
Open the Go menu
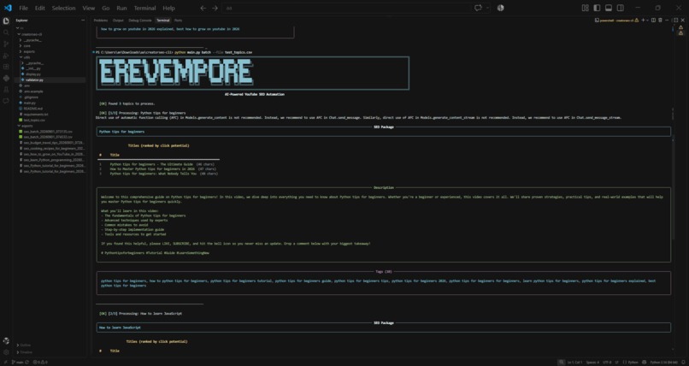(105, 8)
